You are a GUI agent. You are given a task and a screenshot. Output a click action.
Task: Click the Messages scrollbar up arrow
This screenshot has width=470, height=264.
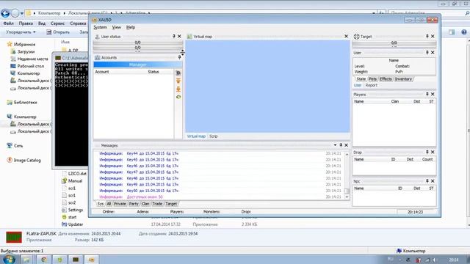coord(347,154)
